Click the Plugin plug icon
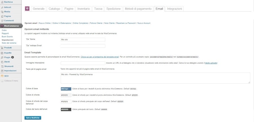 pyautogui.click(x=2, y=57)
